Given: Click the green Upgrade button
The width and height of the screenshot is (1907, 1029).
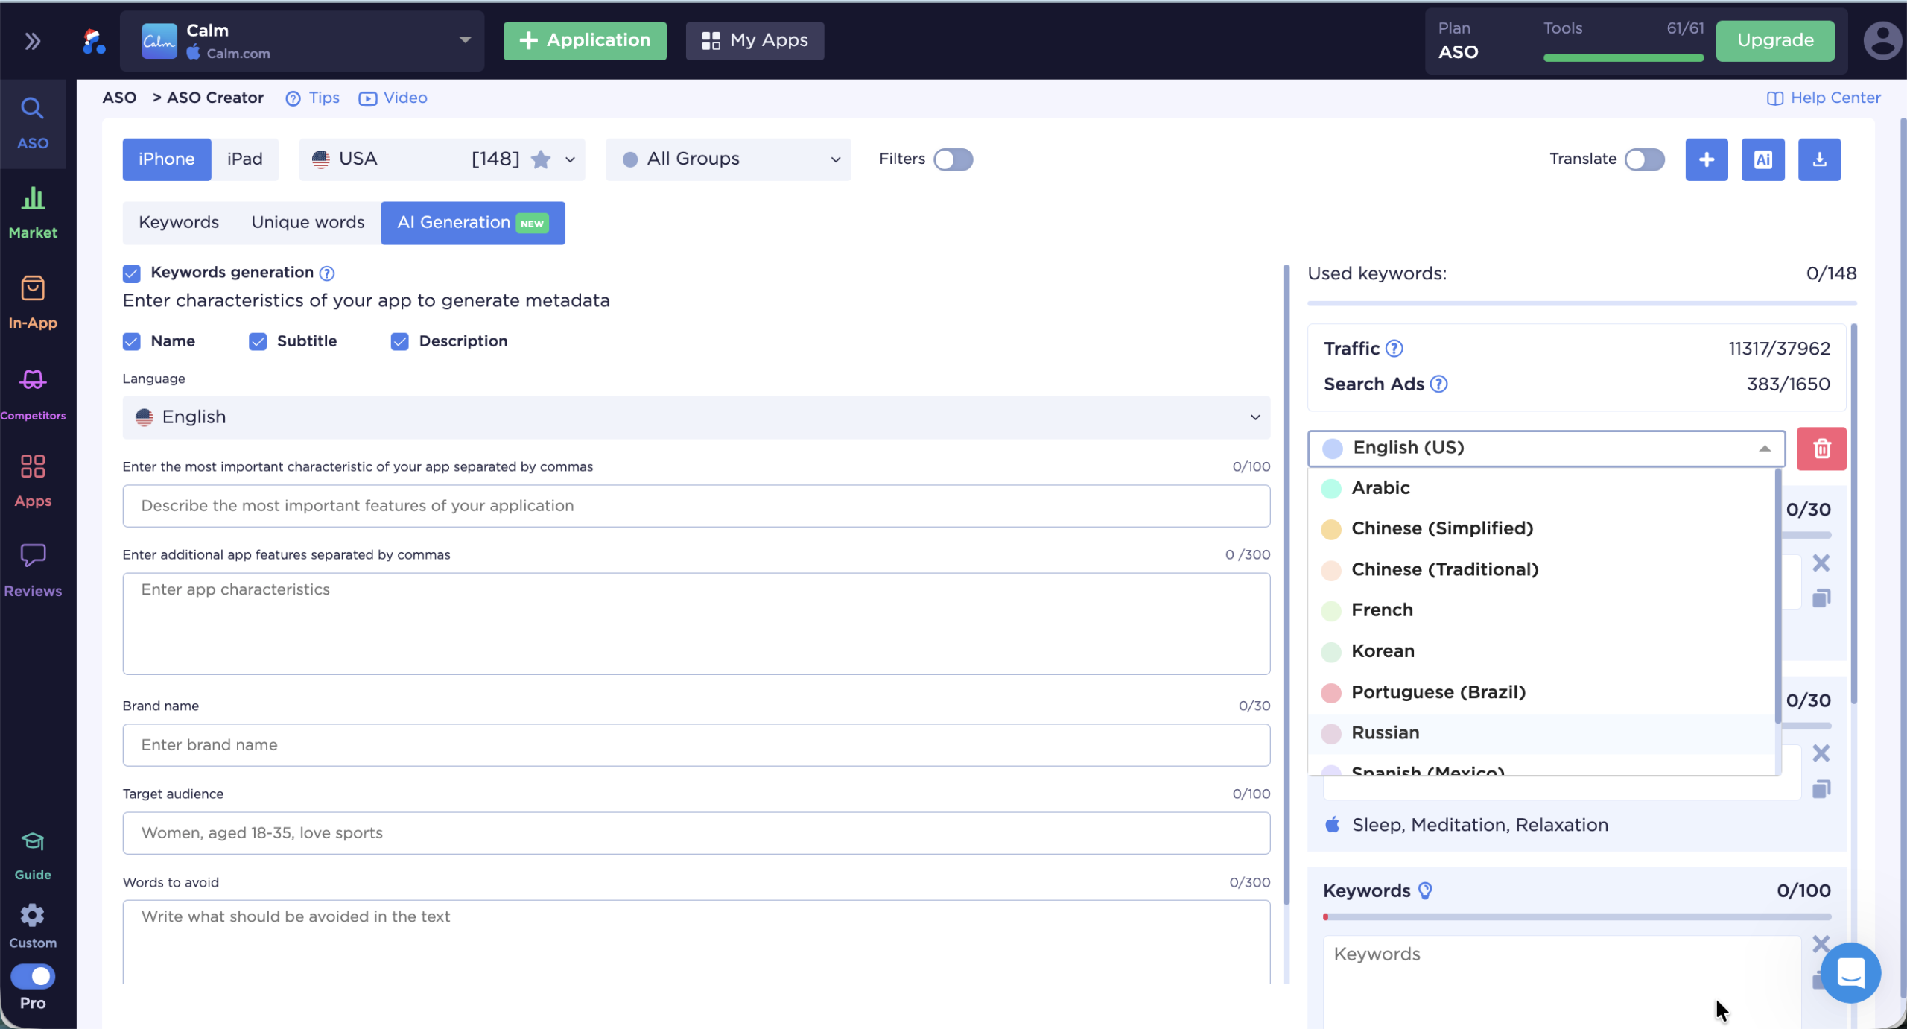Looking at the screenshot, I should point(1775,40).
